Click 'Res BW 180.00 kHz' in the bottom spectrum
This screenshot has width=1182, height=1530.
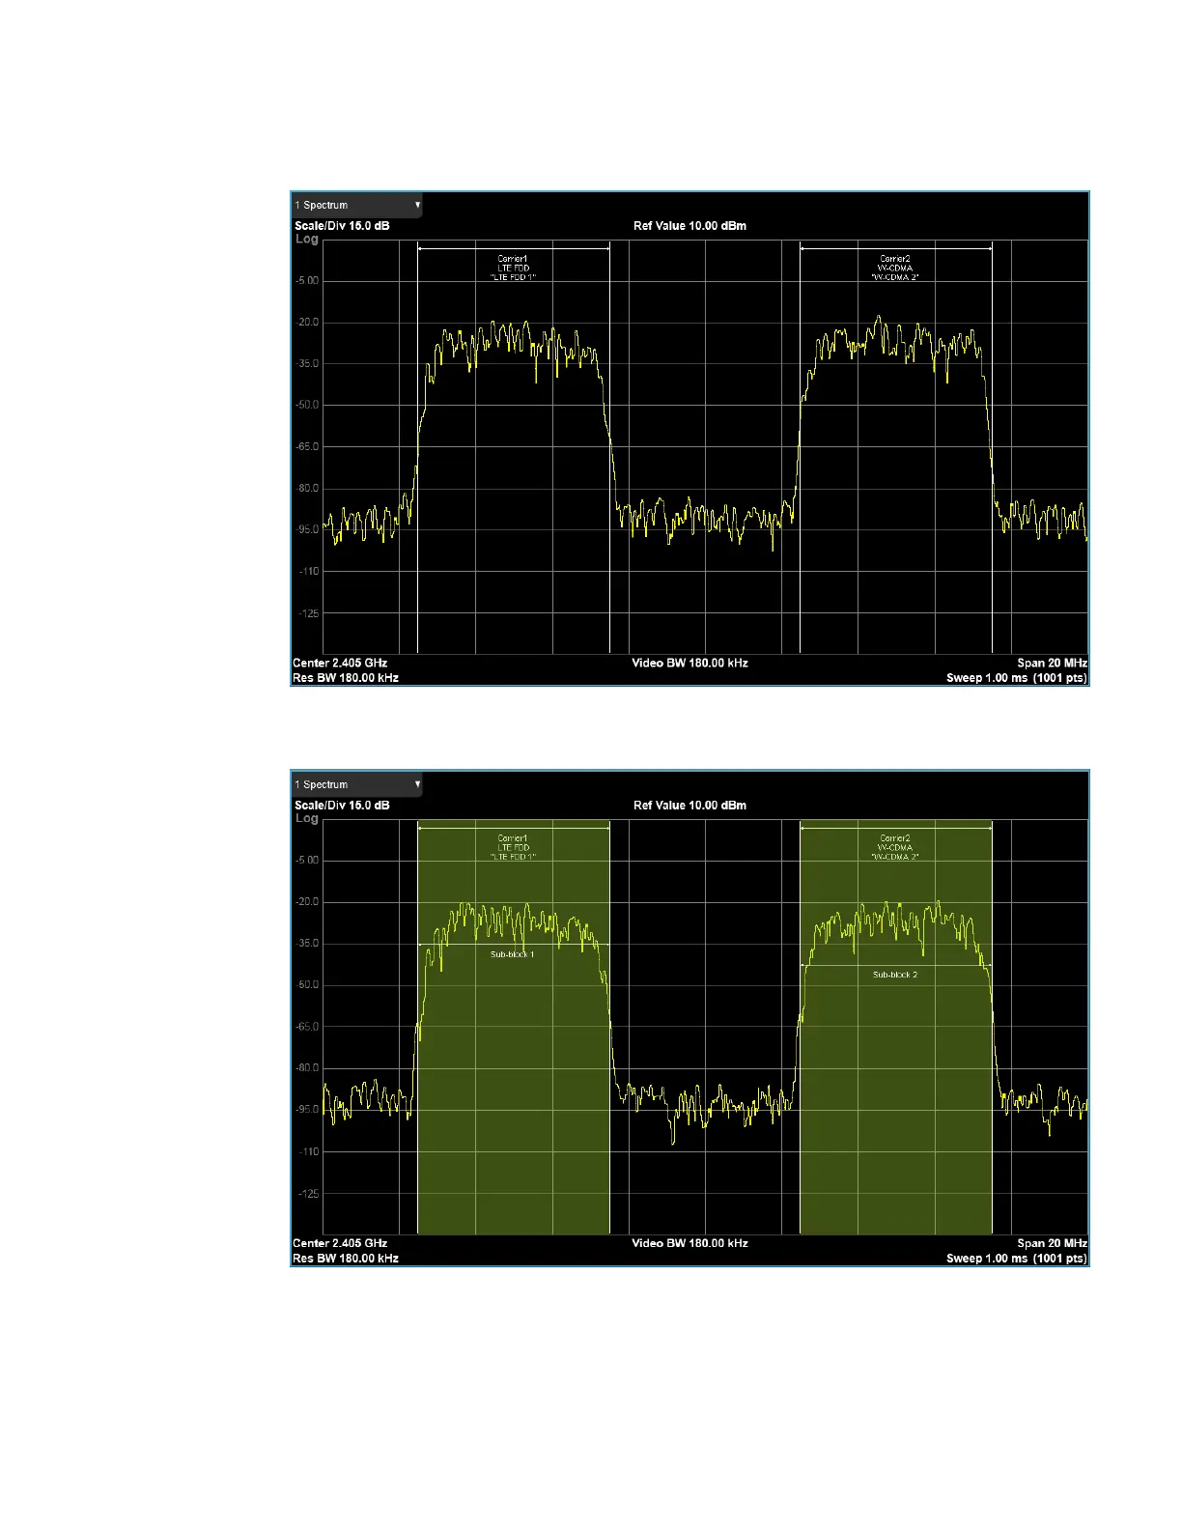(346, 1259)
